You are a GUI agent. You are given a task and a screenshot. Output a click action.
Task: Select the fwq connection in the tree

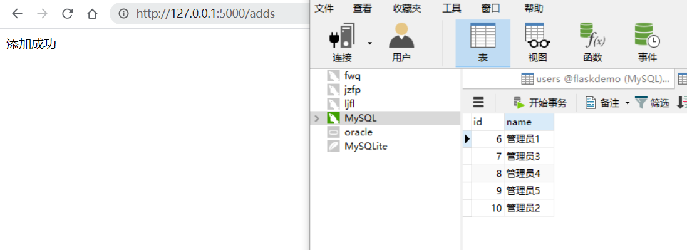[x=352, y=76]
